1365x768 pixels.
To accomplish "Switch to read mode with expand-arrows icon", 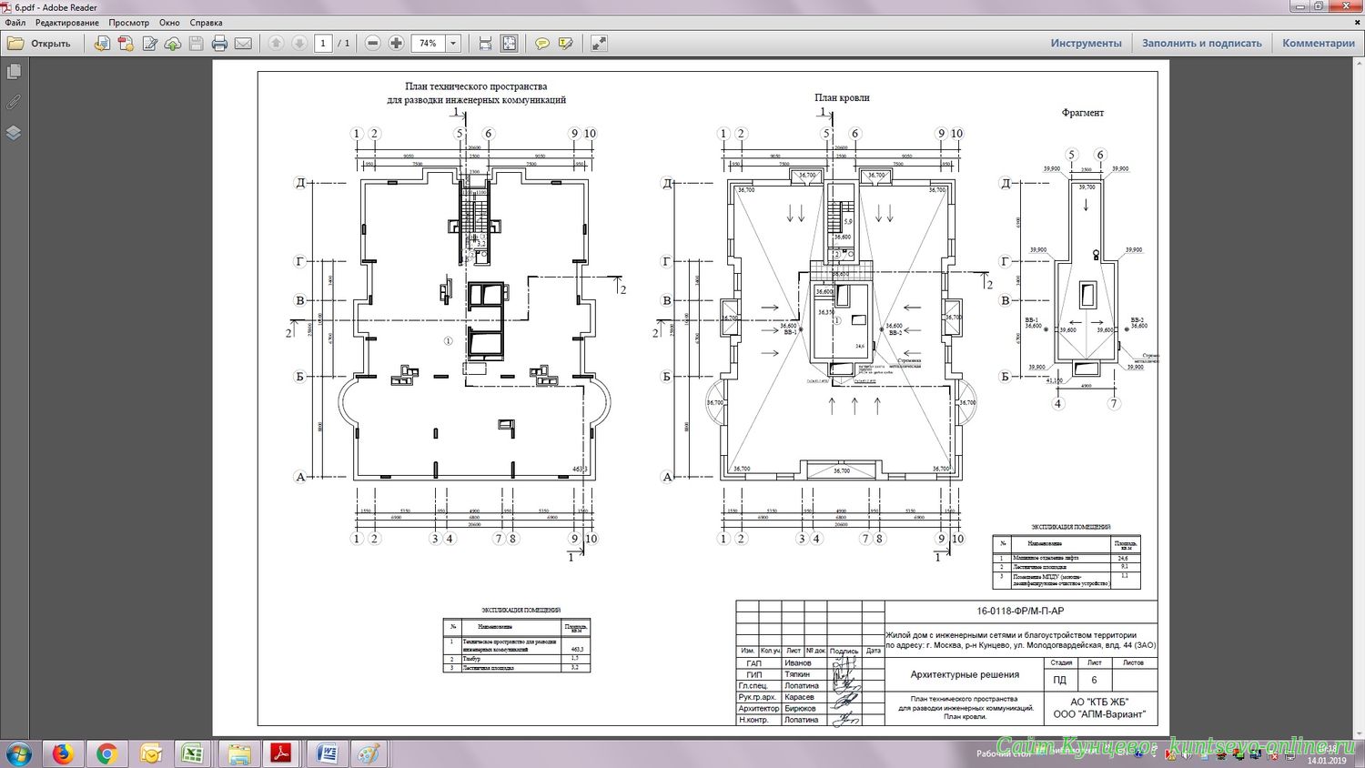I will [x=599, y=43].
